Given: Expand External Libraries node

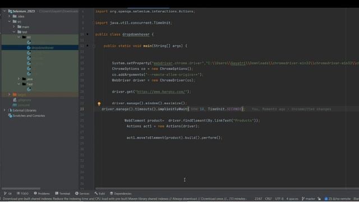Looking at the screenshot, I should 4,110.
